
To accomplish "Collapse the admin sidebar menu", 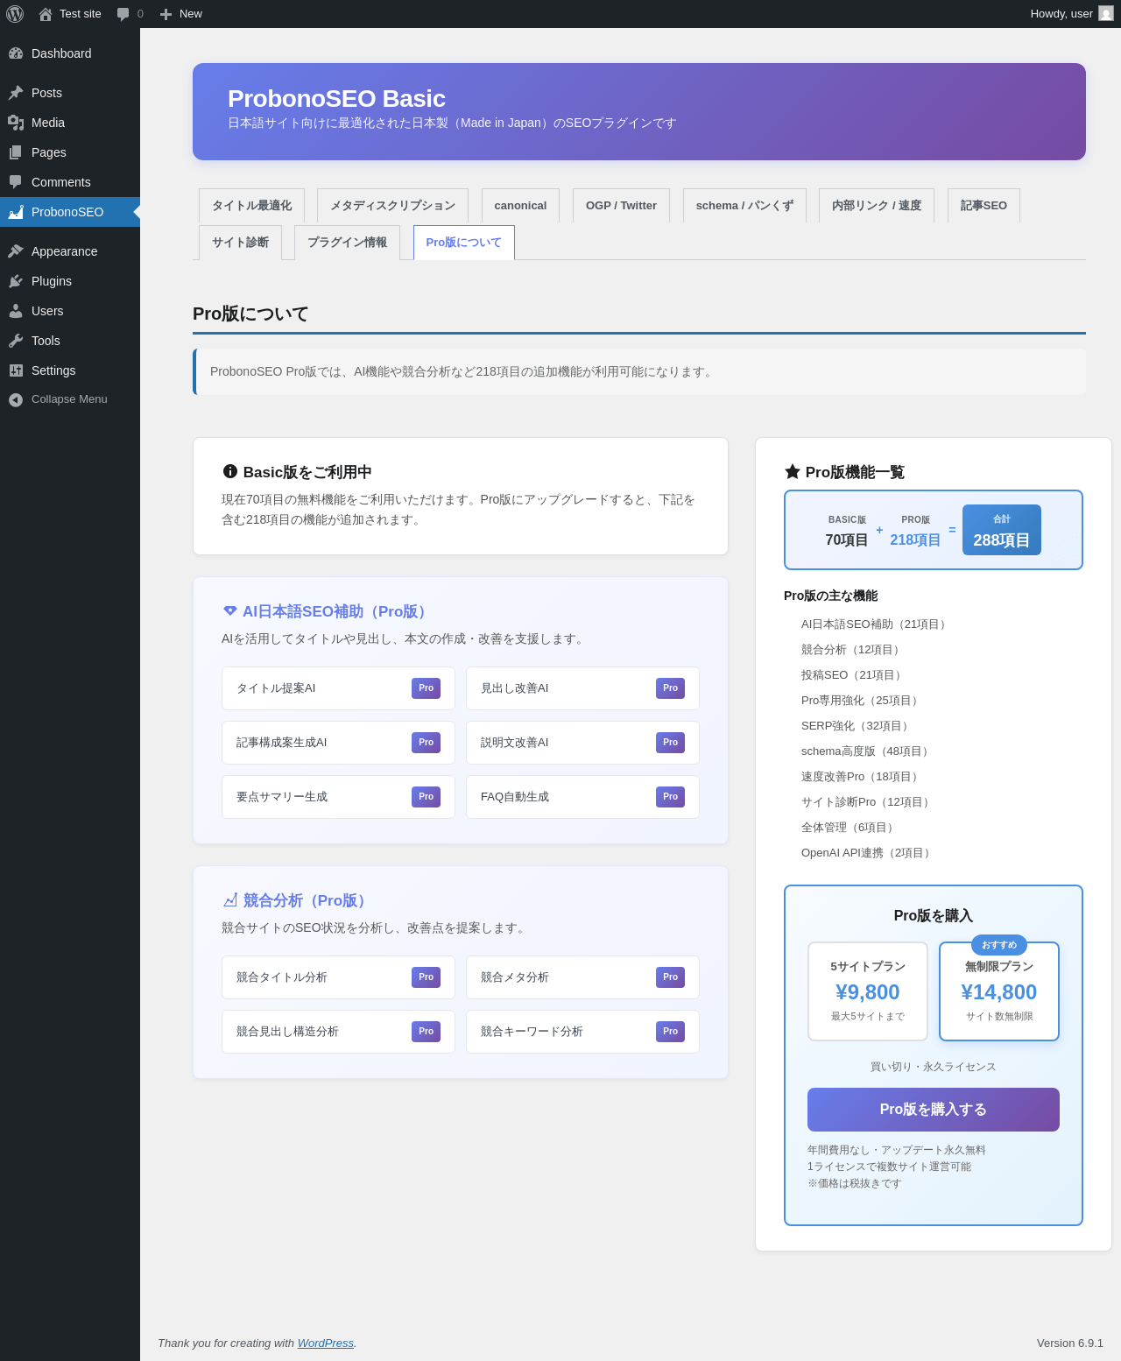I will pyautogui.click(x=58, y=399).
